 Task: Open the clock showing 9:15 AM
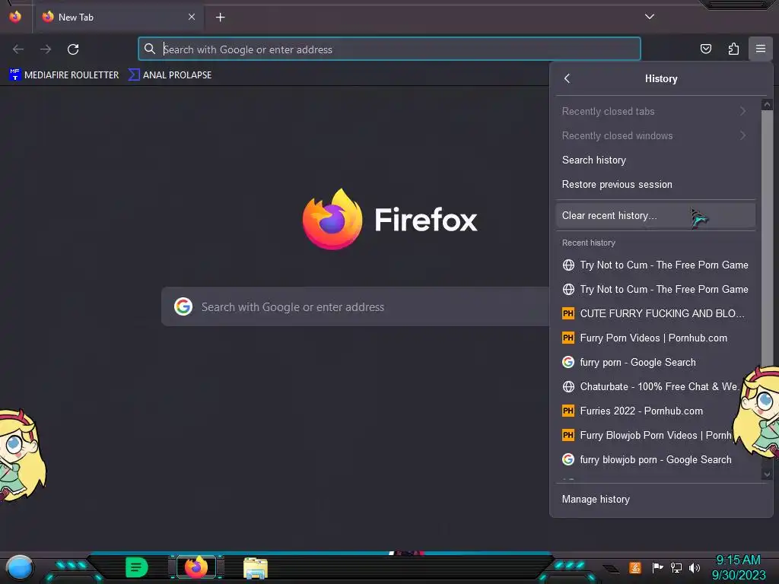pyautogui.click(x=739, y=567)
